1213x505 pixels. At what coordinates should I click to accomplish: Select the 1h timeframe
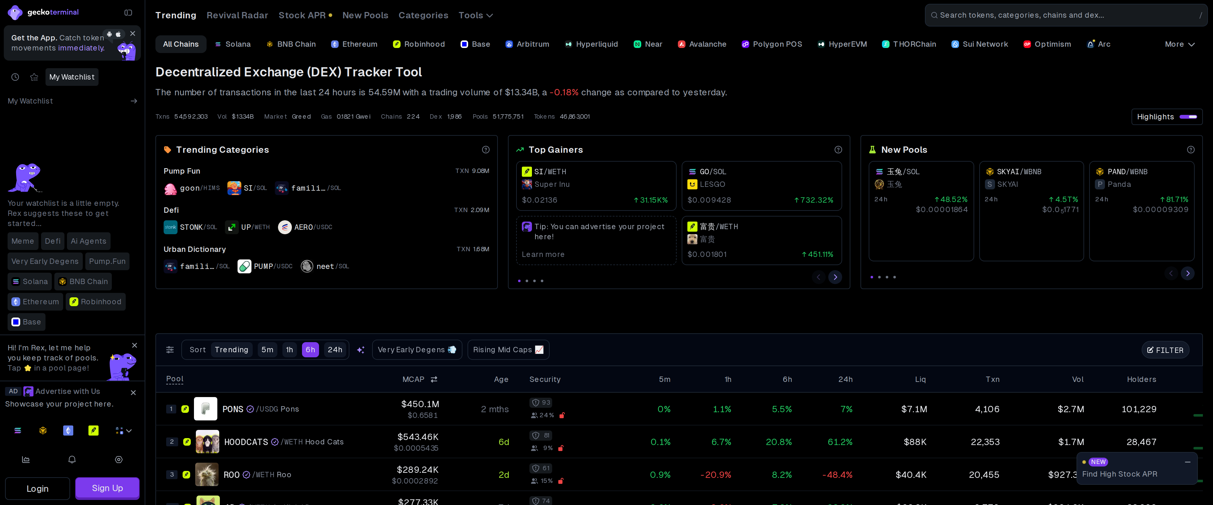pyautogui.click(x=290, y=349)
